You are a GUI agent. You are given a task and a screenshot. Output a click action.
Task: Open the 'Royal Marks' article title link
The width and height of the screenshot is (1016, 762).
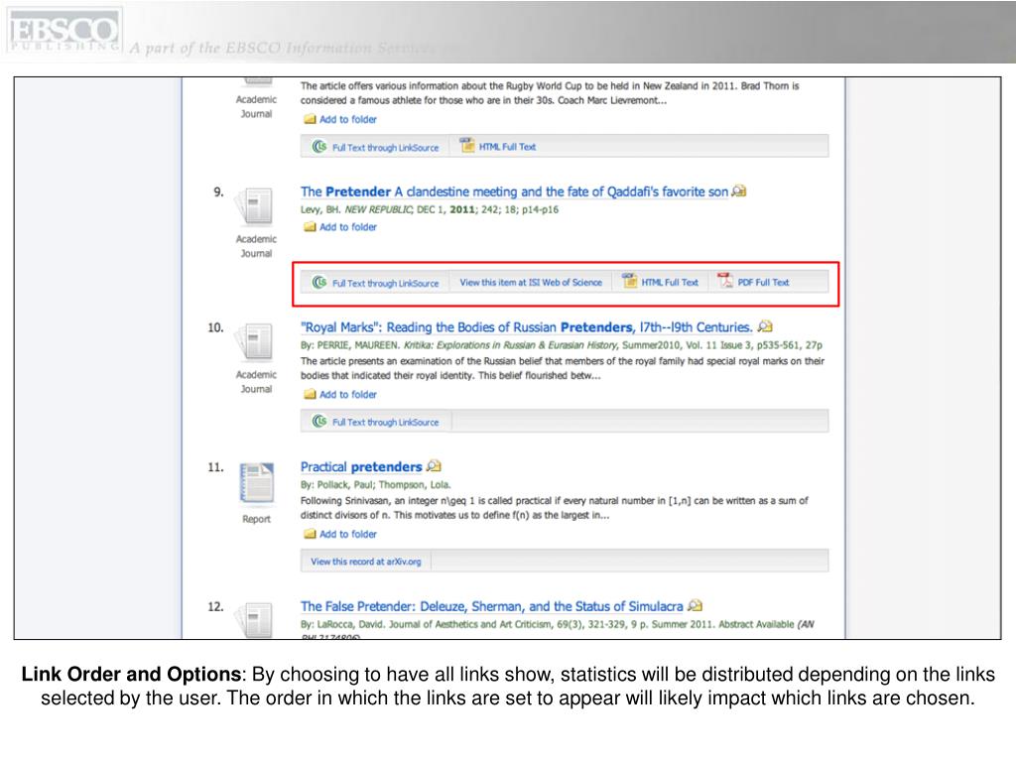point(526,326)
